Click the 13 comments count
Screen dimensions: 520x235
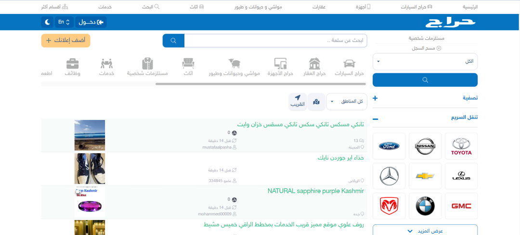[359, 140]
